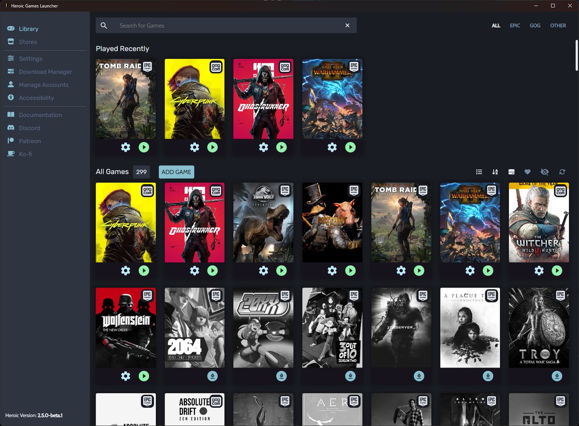Screen dimensions: 579x426
Task: Download 2064 Read Only Memories
Action: (x=213, y=376)
